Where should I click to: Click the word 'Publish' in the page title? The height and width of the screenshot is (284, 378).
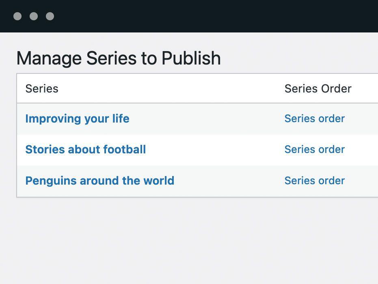tap(191, 58)
